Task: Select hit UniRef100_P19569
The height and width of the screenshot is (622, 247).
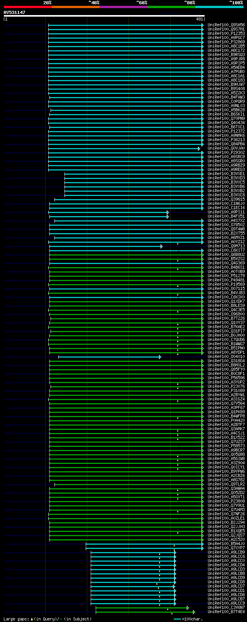Action: pyautogui.click(x=226, y=284)
